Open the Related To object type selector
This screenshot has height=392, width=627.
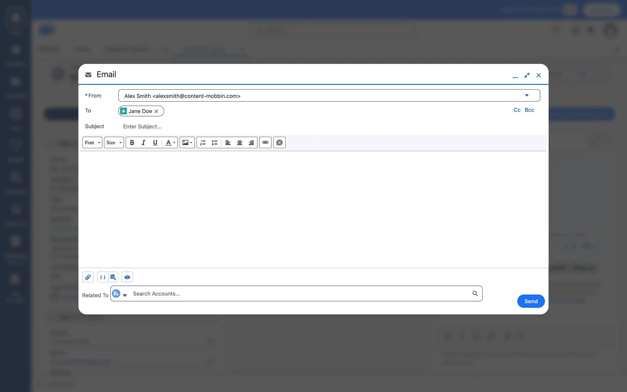120,294
